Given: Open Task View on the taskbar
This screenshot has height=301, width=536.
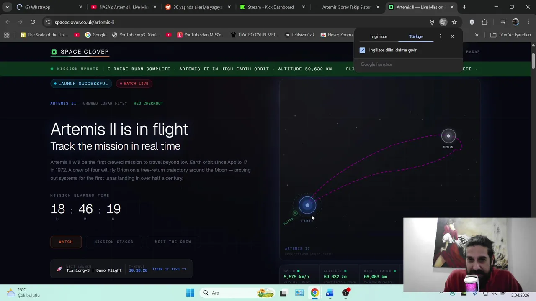Looking at the screenshot, I should [283, 293].
